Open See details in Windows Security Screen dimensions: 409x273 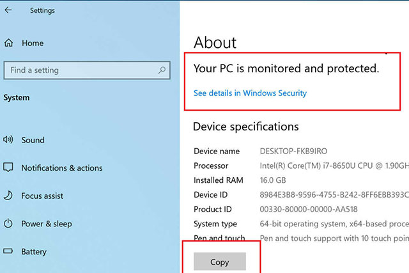pos(250,93)
